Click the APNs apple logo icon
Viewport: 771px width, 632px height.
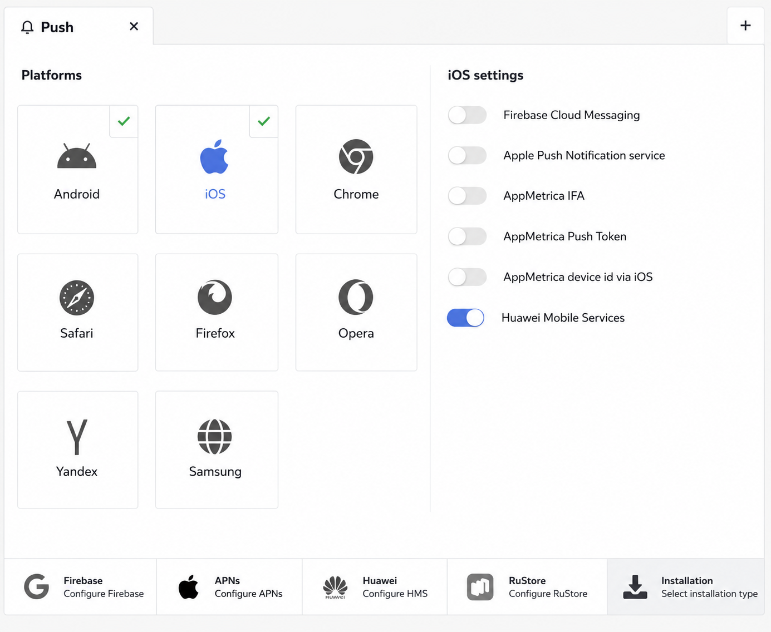[189, 586]
